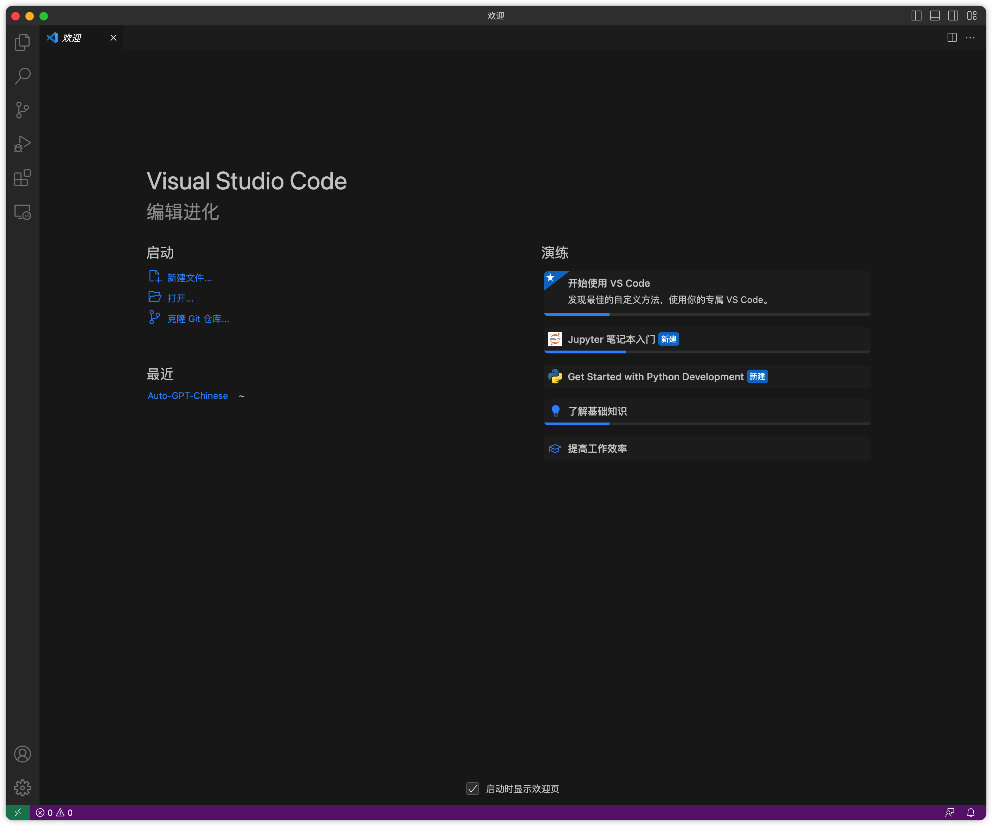This screenshot has height=826, width=992.
Task: Select the 欢迎 editor tab
Action: pos(72,38)
